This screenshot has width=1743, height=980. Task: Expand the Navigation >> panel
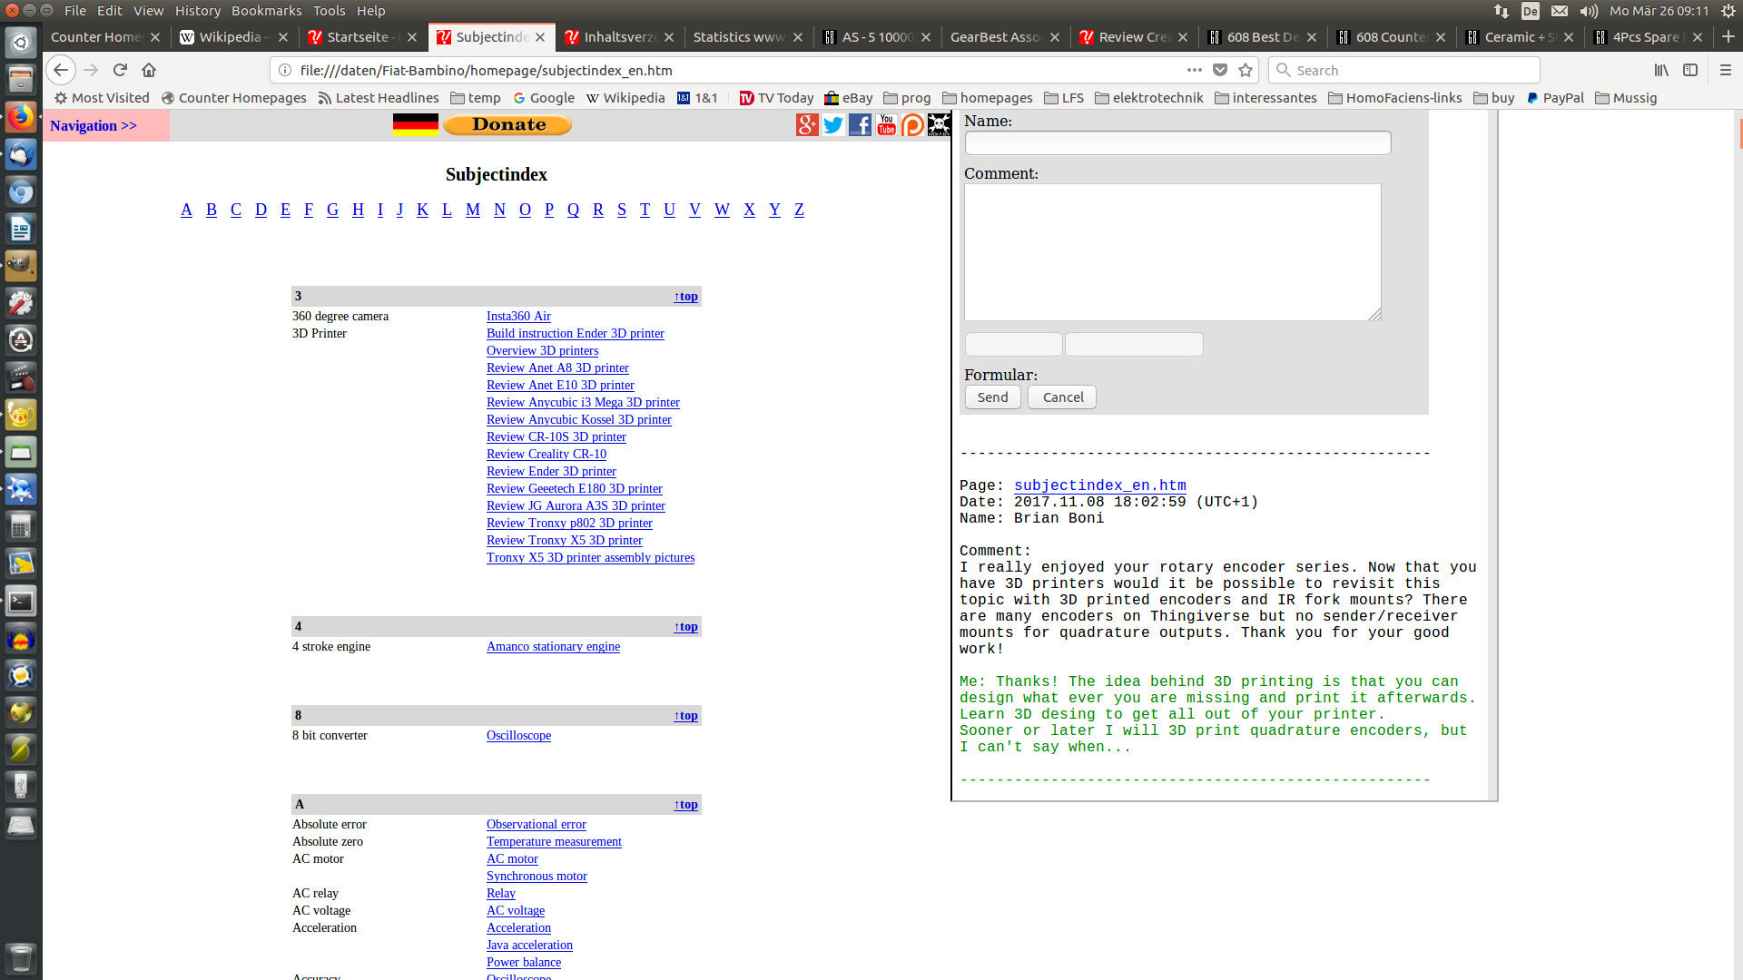click(x=94, y=125)
